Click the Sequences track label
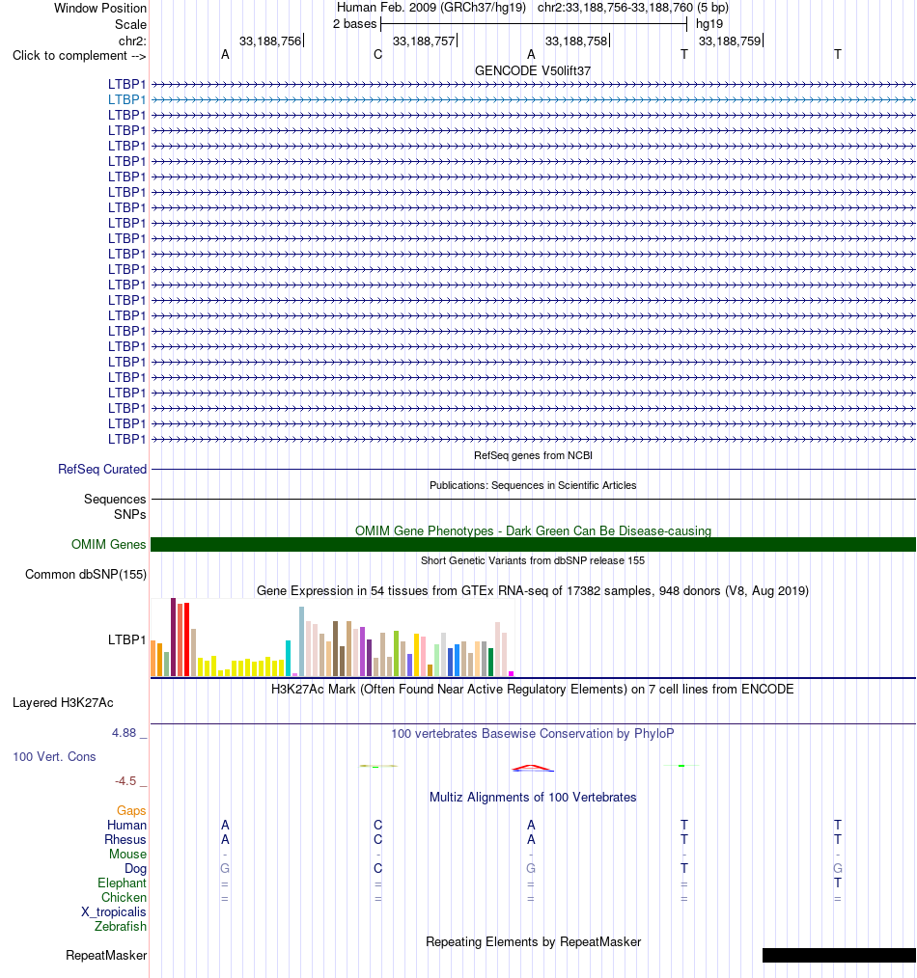The height and width of the screenshot is (978, 917). (115, 499)
